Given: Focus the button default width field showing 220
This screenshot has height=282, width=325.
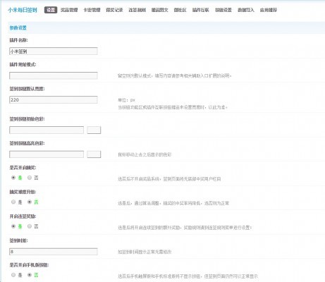Looking at the screenshot, I should coord(54,99).
